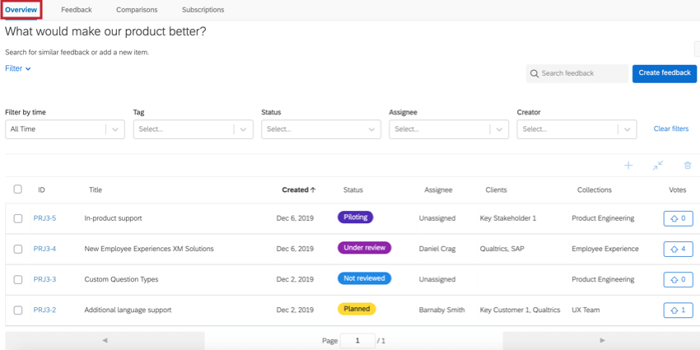Open the PRJ3-5 feedback link
Image resolution: width=700 pixels, height=350 pixels.
tap(44, 218)
